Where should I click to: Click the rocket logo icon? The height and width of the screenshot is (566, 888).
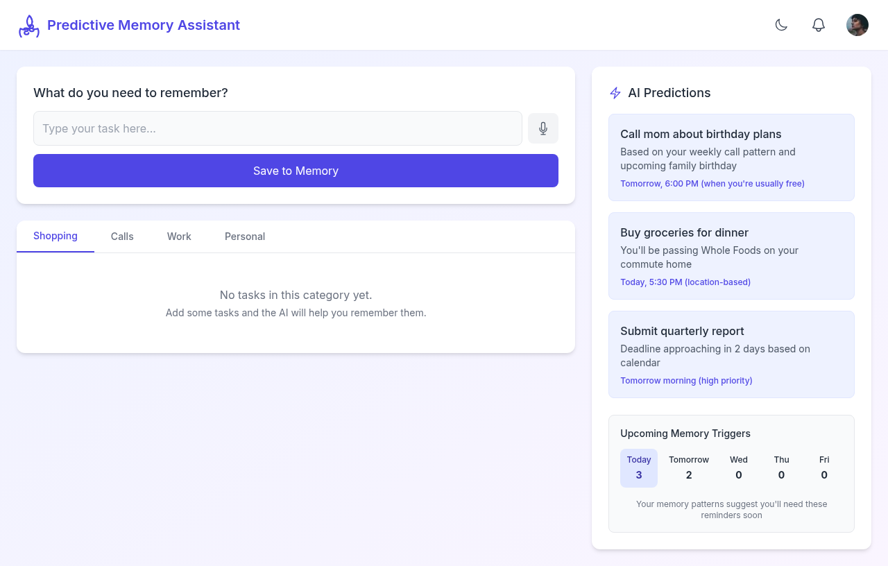click(x=29, y=25)
